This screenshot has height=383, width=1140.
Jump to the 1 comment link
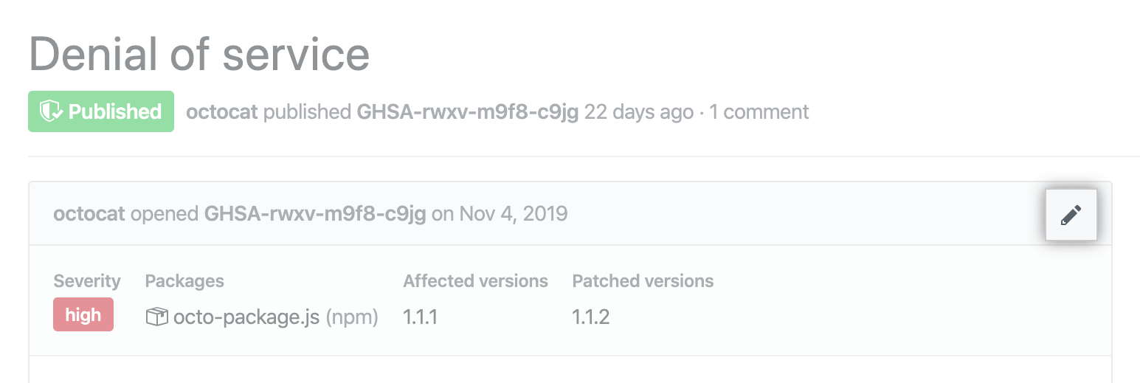pos(759,112)
